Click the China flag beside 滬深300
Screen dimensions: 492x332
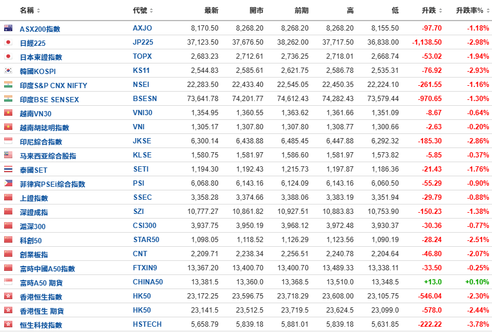click(x=8, y=226)
